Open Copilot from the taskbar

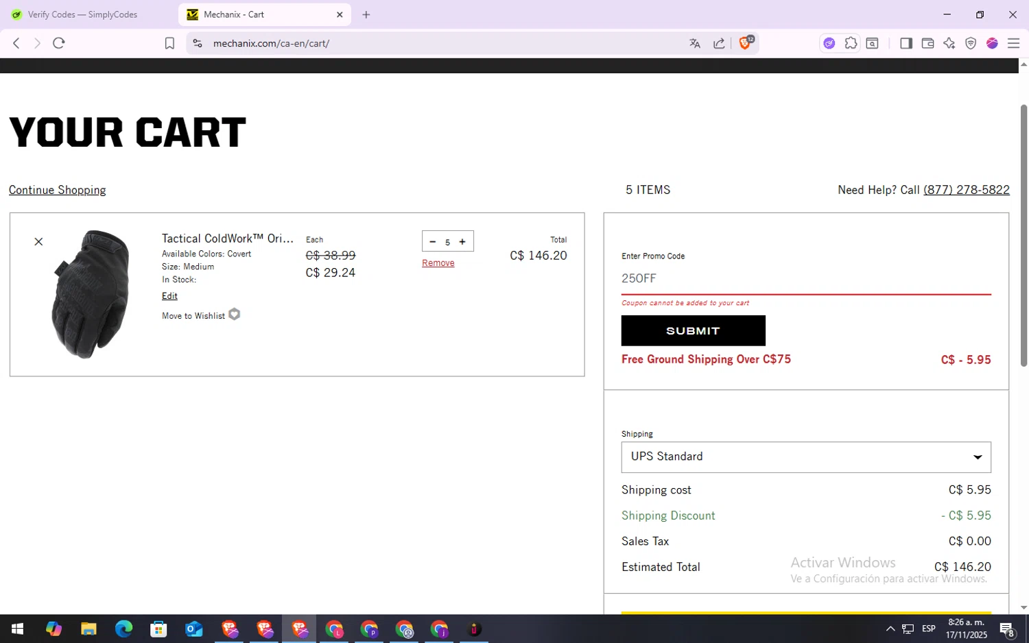click(x=54, y=629)
